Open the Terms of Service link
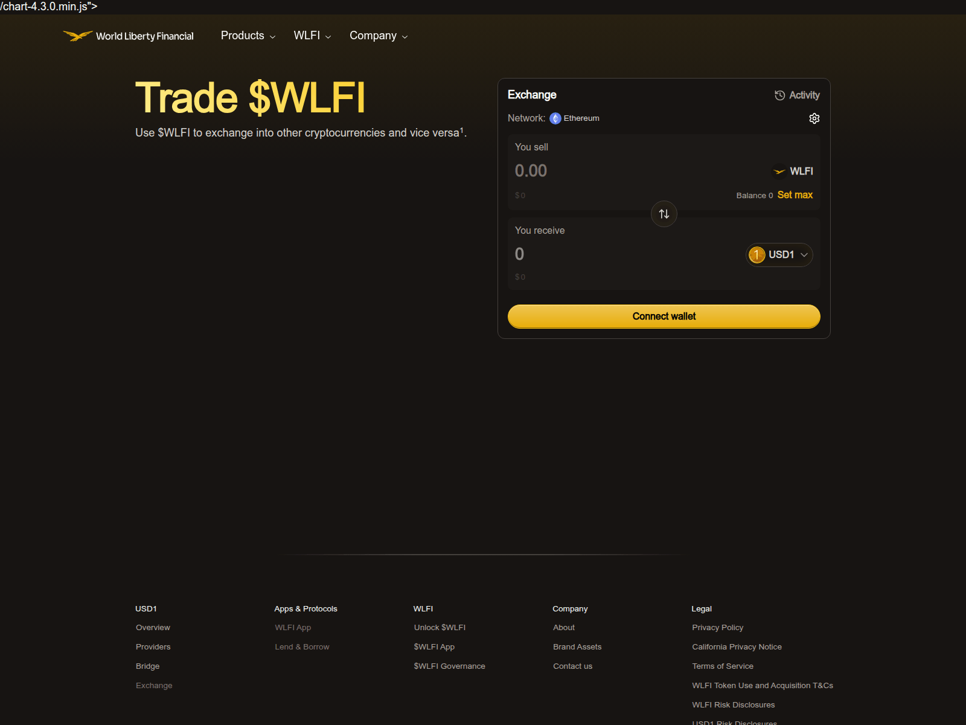Image resolution: width=966 pixels, height=725 pixels. pos(723,666)
